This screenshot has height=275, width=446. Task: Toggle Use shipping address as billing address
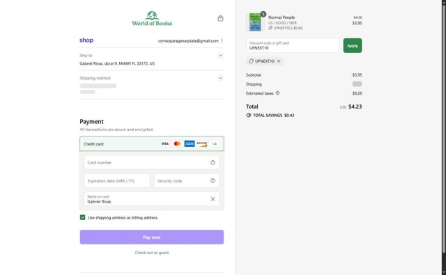click(x=82, y=218)
